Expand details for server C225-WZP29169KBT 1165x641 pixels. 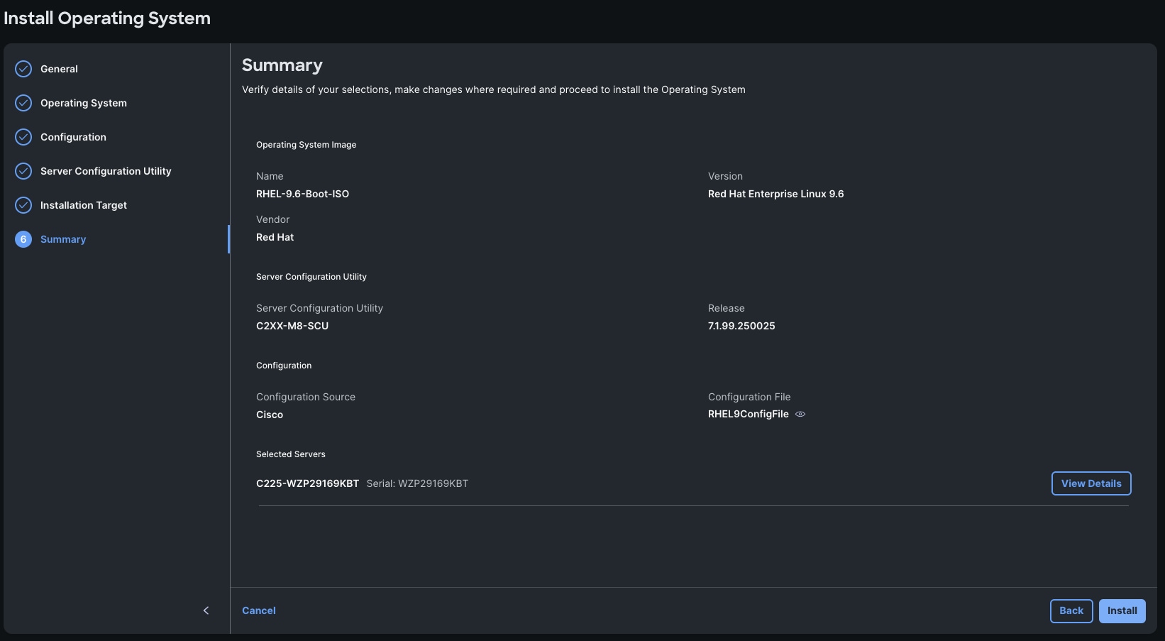point(1091,483)
